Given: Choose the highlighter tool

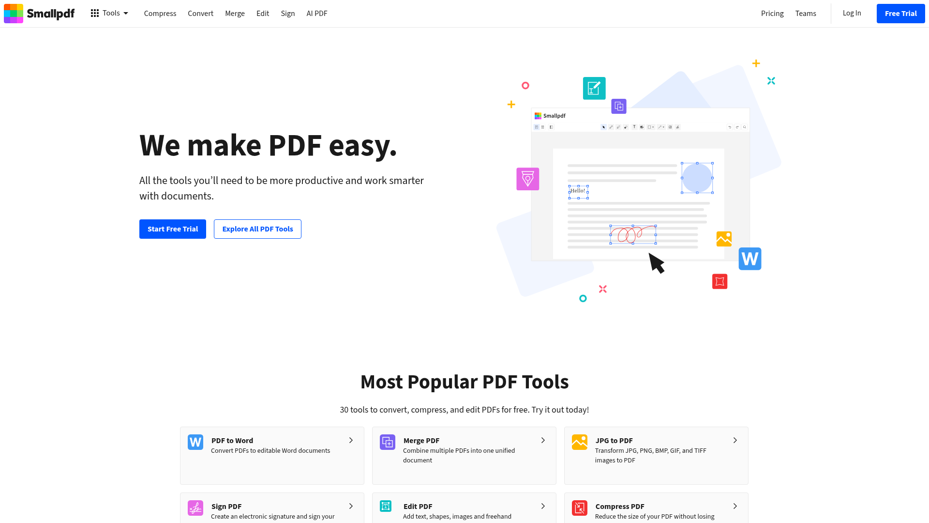Looking at the screenshot, I should (618, 127).
